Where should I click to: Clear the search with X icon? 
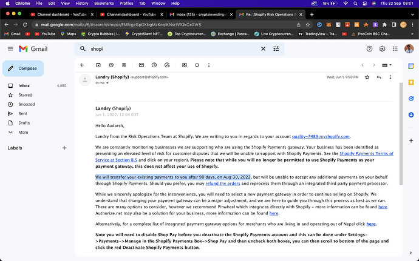[263, 49]
